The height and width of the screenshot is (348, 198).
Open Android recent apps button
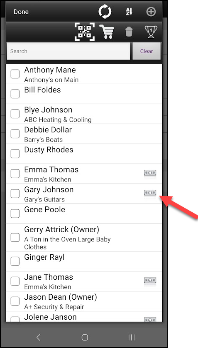coord(132,338)
